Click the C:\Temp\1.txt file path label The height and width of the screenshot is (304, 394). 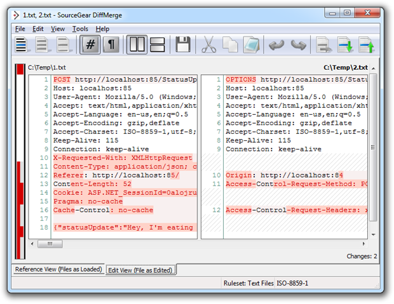47,67
